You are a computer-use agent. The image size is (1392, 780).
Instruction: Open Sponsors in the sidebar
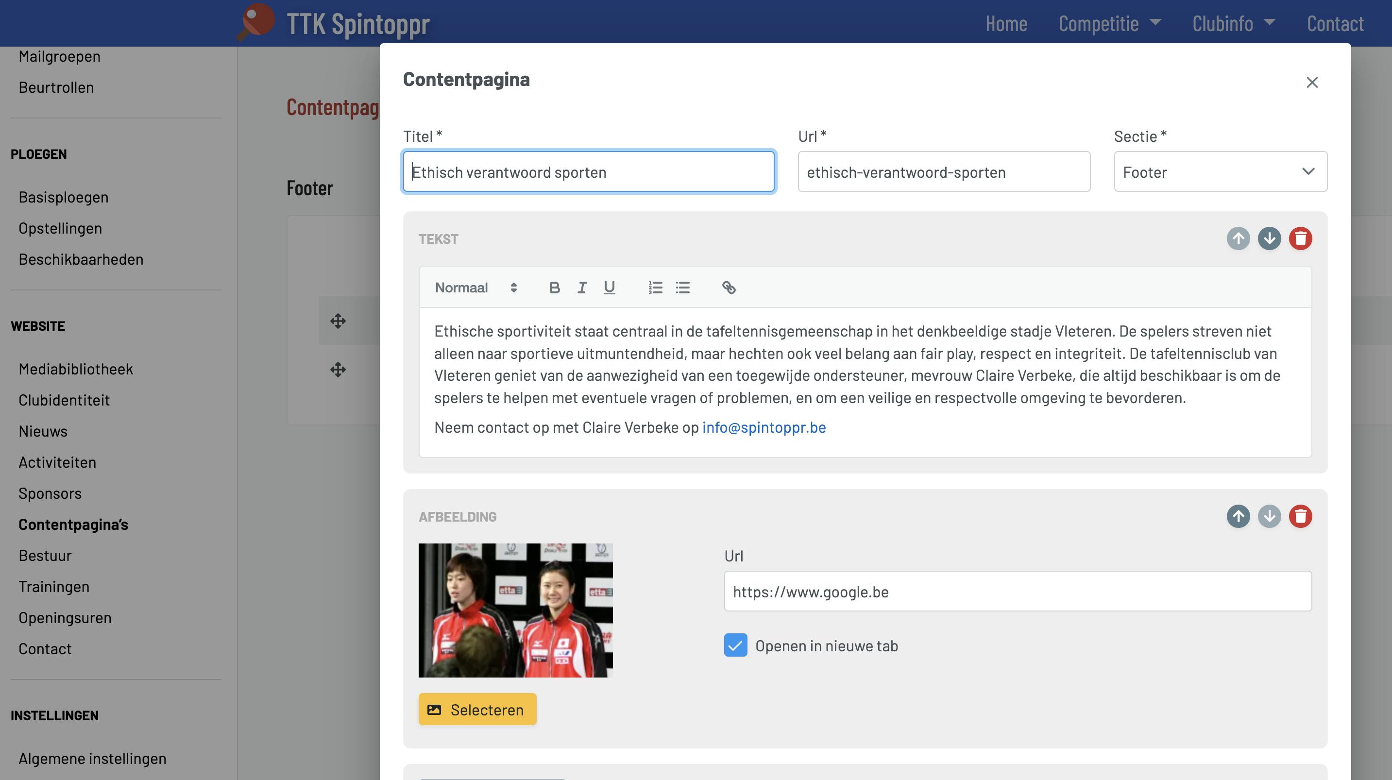pyautogui.click(x=50, y=493)
